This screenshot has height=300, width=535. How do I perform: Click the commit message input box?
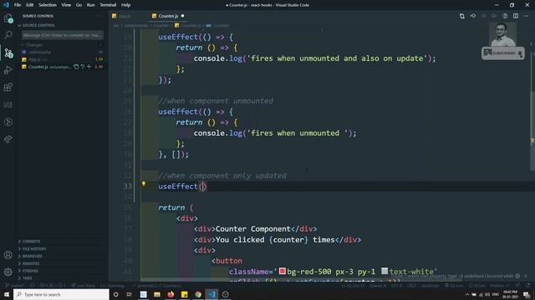[63, 35]
